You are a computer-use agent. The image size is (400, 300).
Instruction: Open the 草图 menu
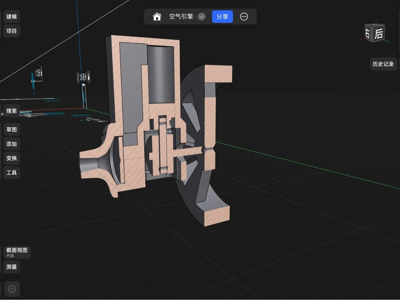(12, 130)
